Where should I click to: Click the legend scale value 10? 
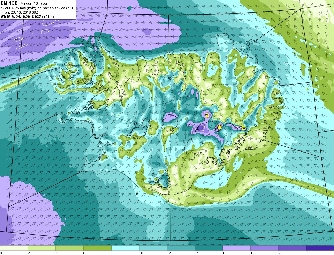(x=141, y=253)
